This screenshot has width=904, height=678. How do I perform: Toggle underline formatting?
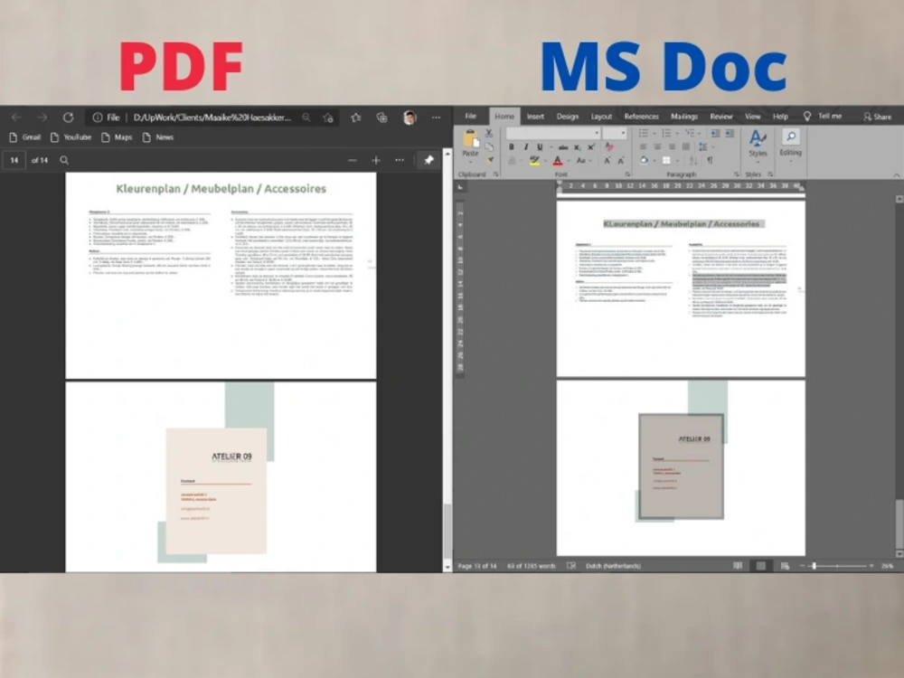539,146
